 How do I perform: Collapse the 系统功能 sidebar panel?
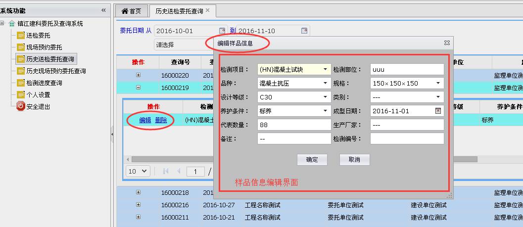click(x=103, y=10)
